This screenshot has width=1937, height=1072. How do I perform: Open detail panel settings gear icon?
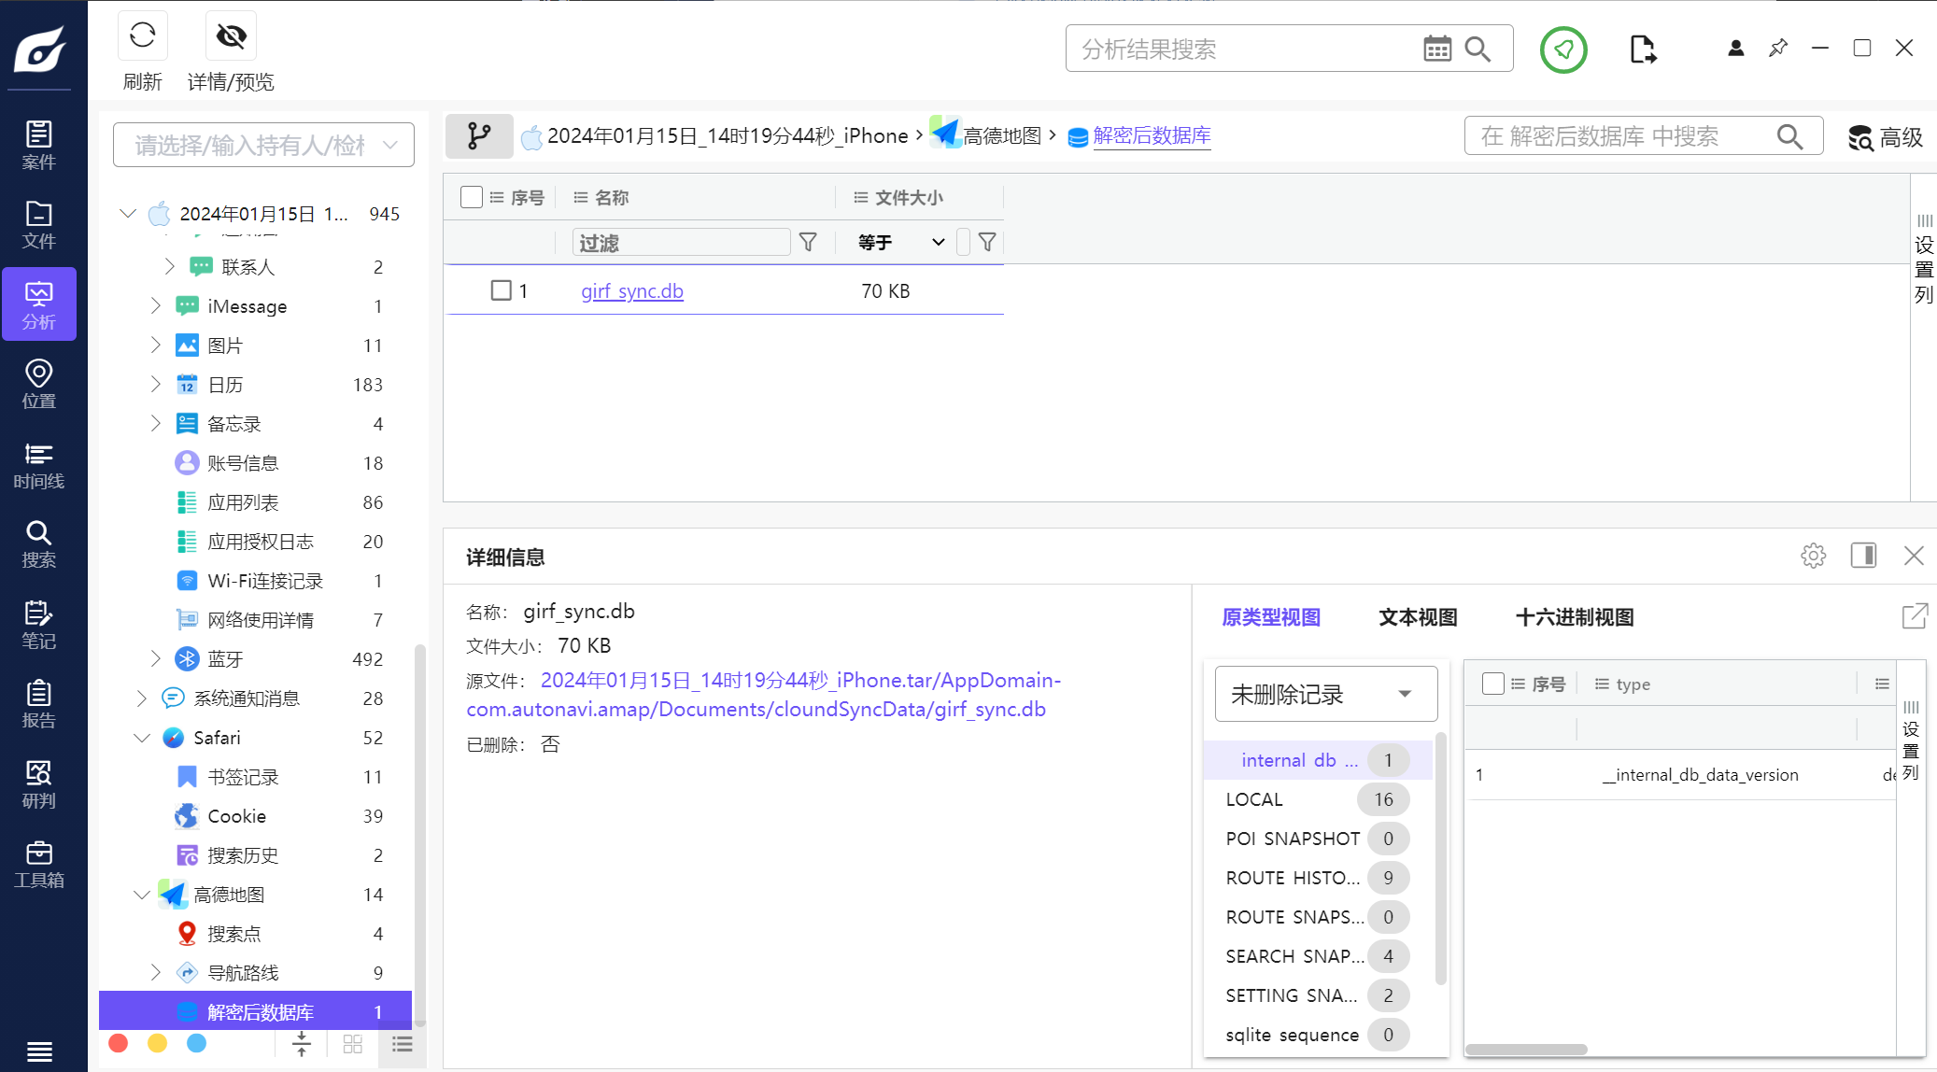point(1813,556)
